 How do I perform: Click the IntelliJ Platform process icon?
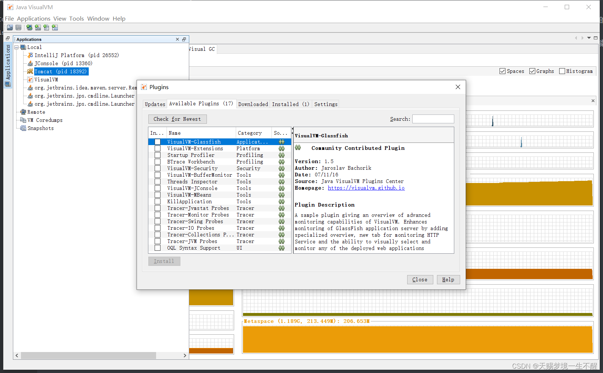click(31, 55)
